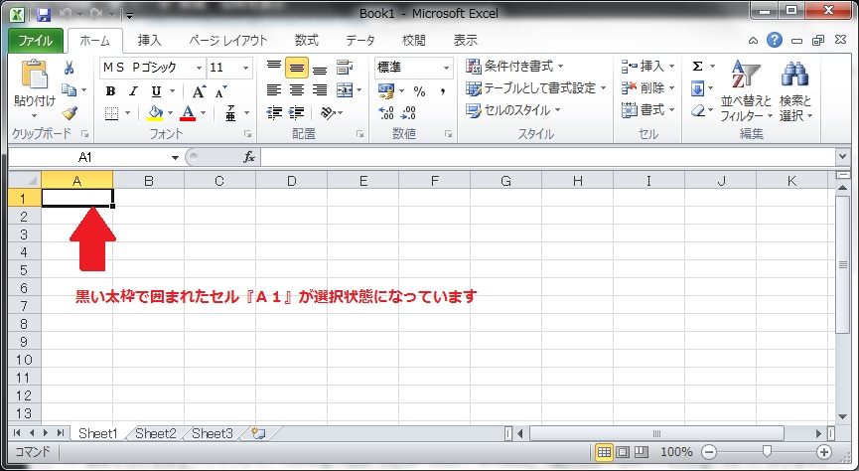The width and height of the screenshot is (859, 471).
Task: Toggle top vertical alignment
Action: [274, 67]
